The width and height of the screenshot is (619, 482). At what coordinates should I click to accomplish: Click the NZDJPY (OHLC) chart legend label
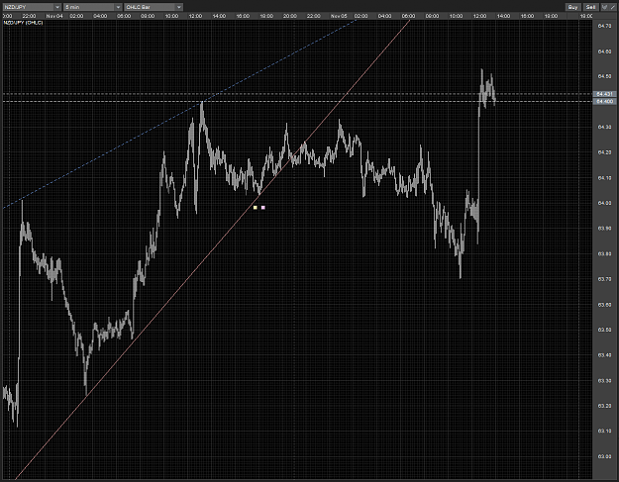[24, 23]
